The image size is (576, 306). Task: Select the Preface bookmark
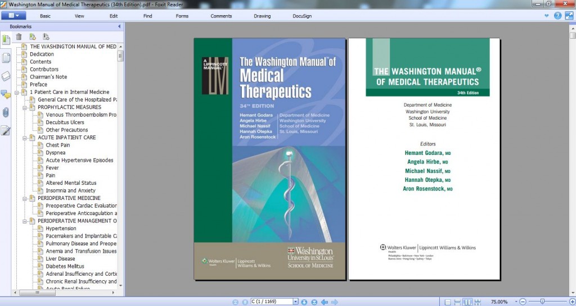39,84
